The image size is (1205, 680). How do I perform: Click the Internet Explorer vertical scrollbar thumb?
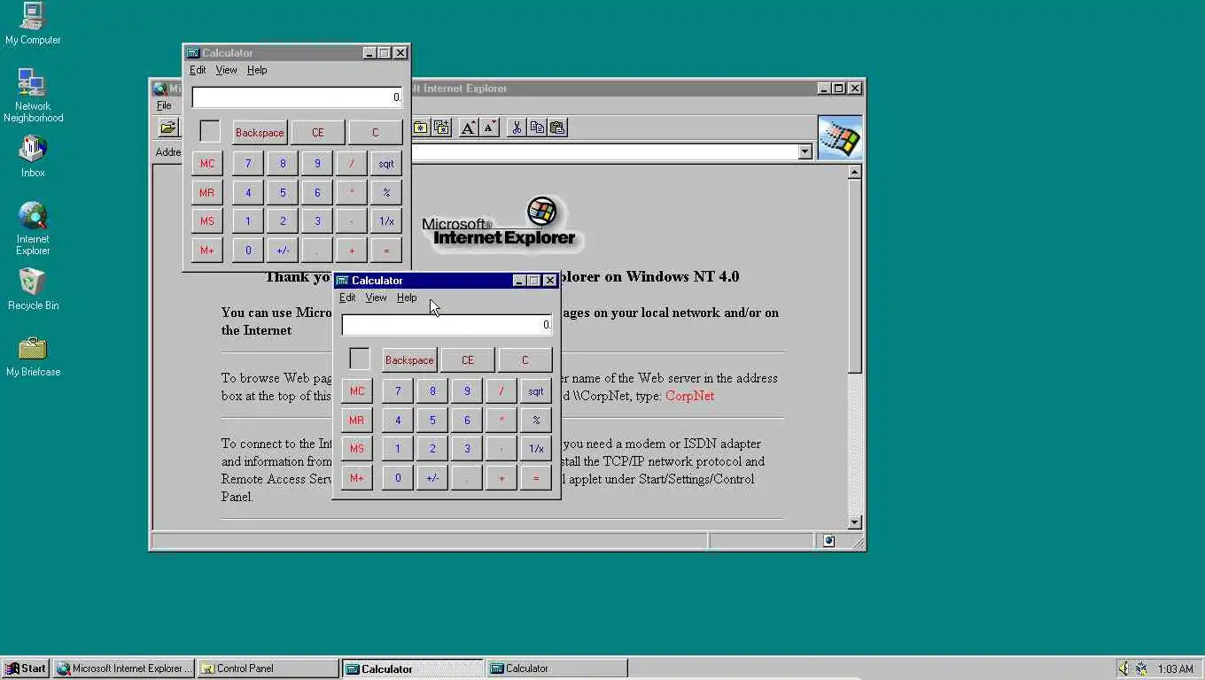pyautogui.click(x=855, y=275)
